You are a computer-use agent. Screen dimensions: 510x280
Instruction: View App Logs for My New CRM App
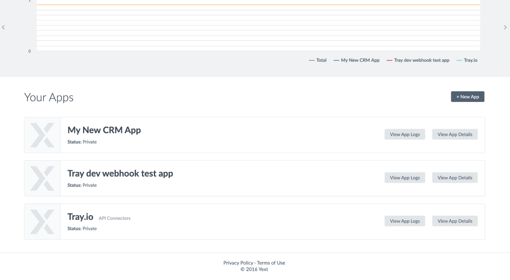pos(404,135)
